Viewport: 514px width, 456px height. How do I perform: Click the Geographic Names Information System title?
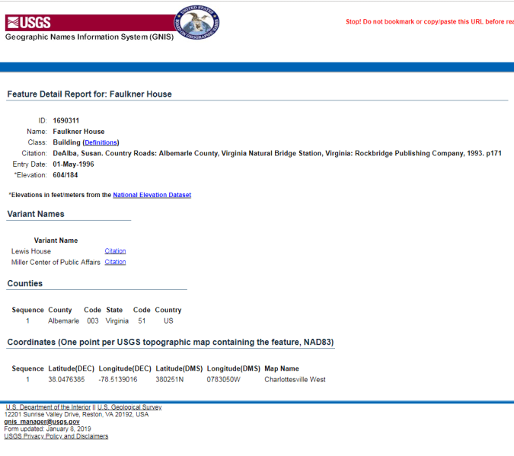(90, 37)
